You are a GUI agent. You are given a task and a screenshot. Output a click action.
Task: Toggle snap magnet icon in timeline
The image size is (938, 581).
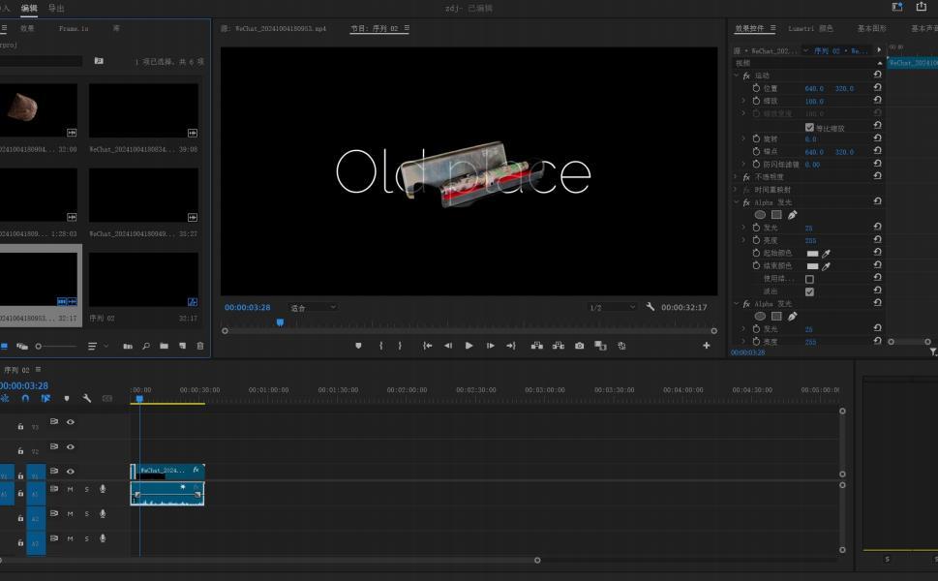pos(25,398)
